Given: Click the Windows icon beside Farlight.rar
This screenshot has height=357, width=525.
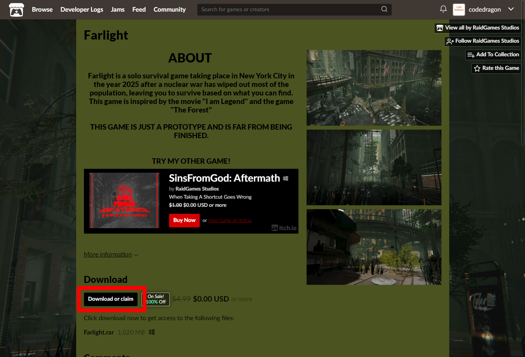Looking at the screenshot, I should coord(152,332).
